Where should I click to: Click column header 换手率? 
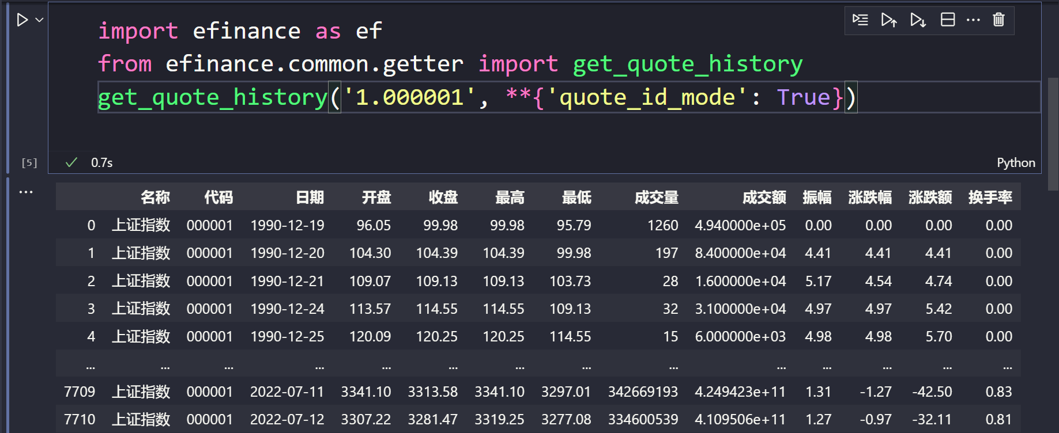(990, 197)
